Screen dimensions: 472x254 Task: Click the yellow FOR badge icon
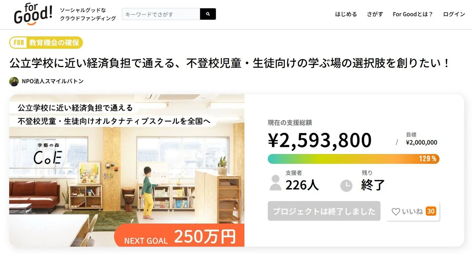point(18,43)
